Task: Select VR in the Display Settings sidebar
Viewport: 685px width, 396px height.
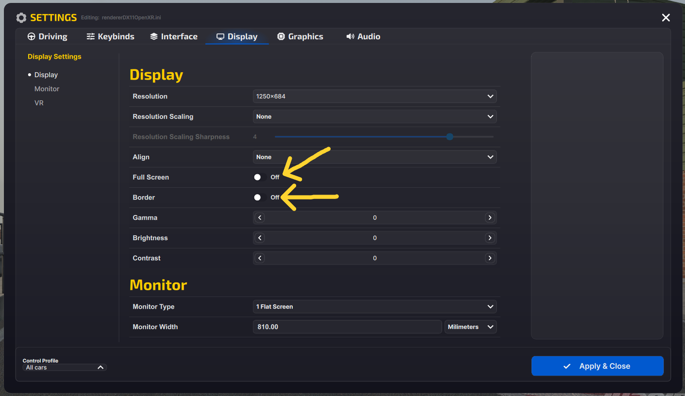Action: click(x=38, y=102)
